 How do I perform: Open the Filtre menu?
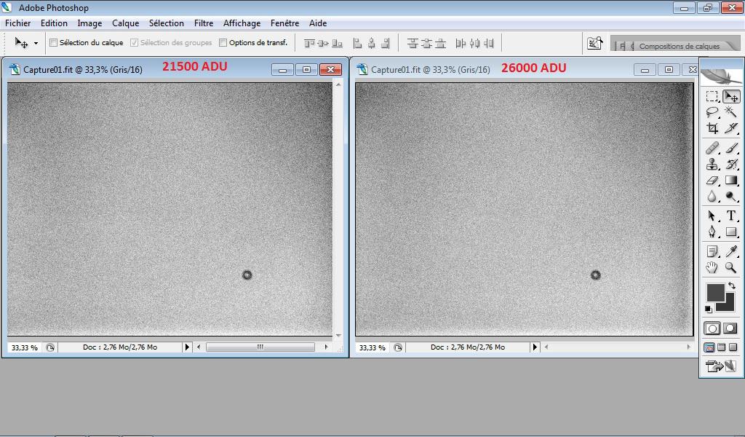click(x=204, y=23)
